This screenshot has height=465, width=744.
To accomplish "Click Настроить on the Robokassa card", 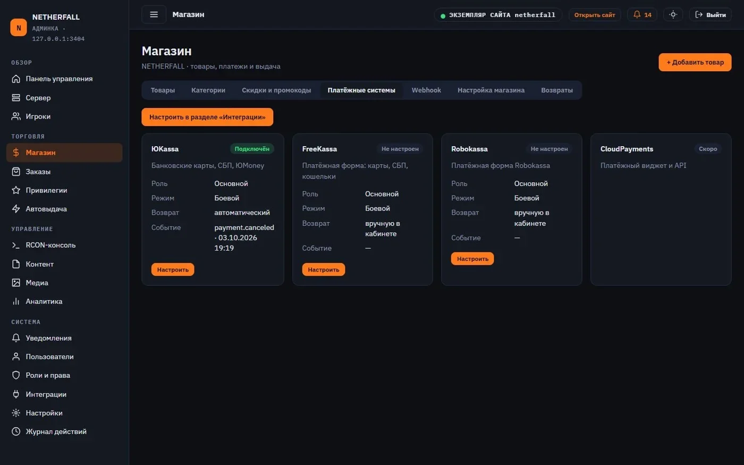I will (472, 259).
